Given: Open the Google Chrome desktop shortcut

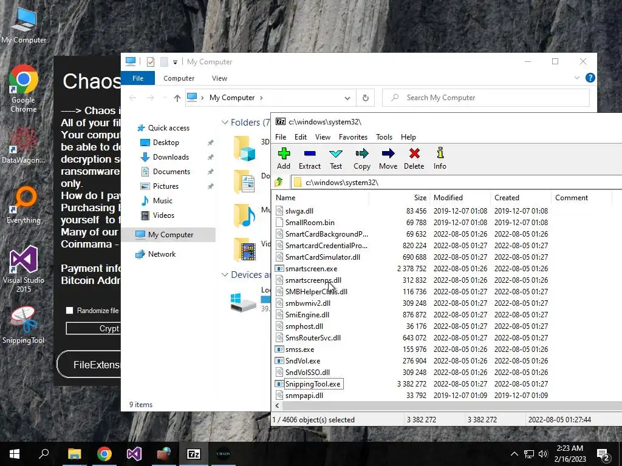Looking at the screenshot, I should (24, 89).
